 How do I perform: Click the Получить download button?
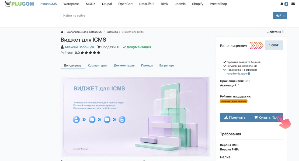tap(235, 118)
